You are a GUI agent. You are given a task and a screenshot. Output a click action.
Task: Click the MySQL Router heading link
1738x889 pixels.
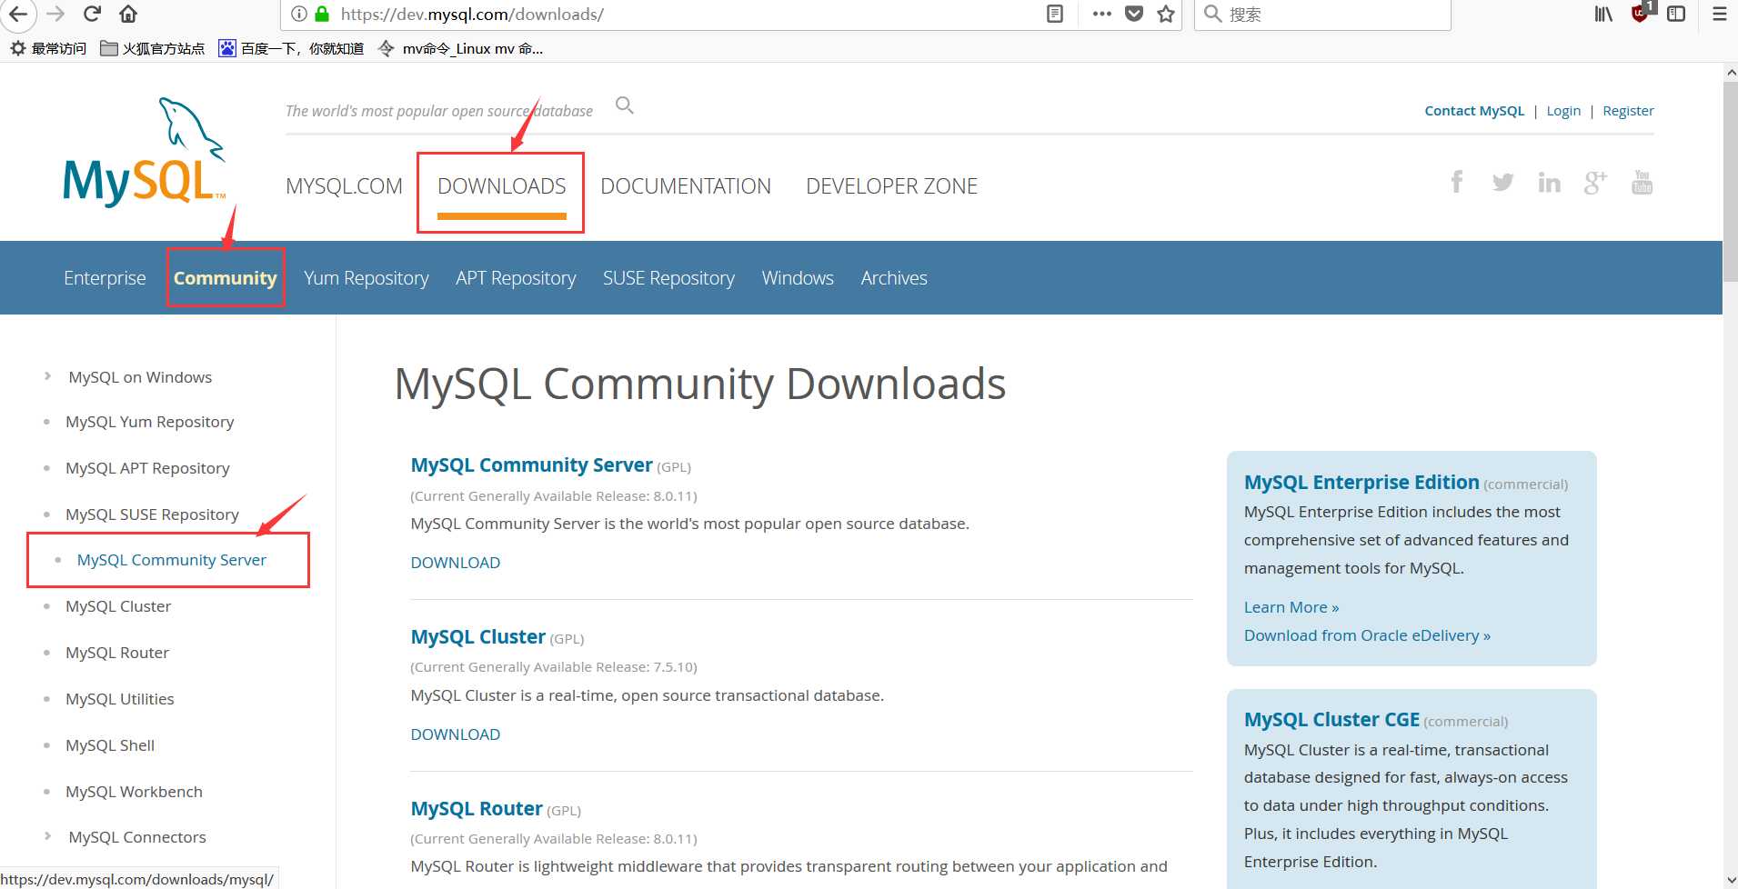[477, 809]
